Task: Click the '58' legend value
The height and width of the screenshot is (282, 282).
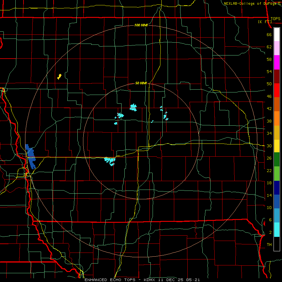Action: [x=269, y=59]
